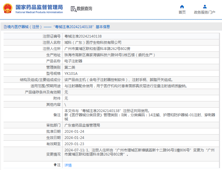Click the national emblem logo
222x170 pixels.
8,9
